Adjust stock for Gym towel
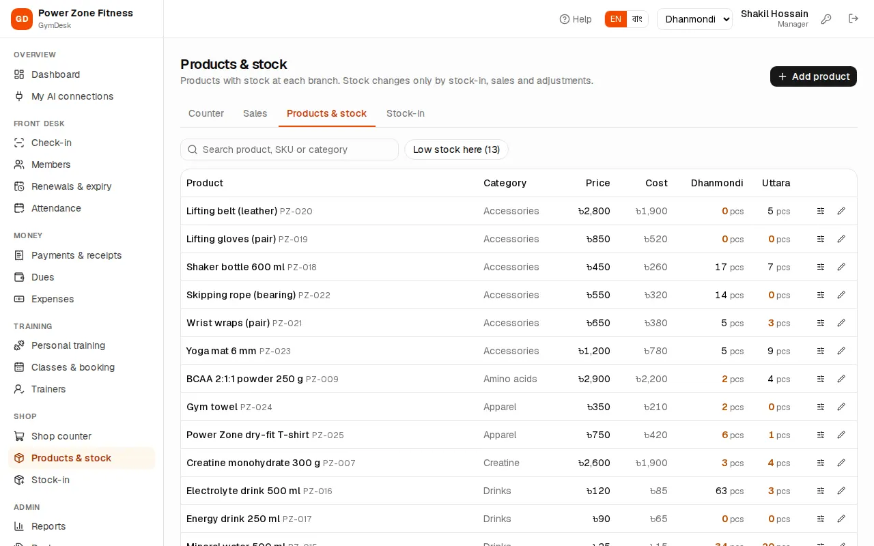Viewport: 874px width, 546px height. pos(821,407)
